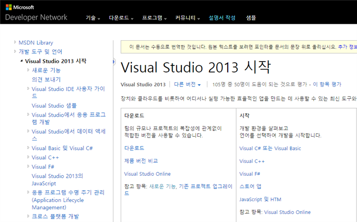Viewport: 357px width, 222px height.
Task: Expand the 새로운 기능 tree node
Action: pos(28,70)
